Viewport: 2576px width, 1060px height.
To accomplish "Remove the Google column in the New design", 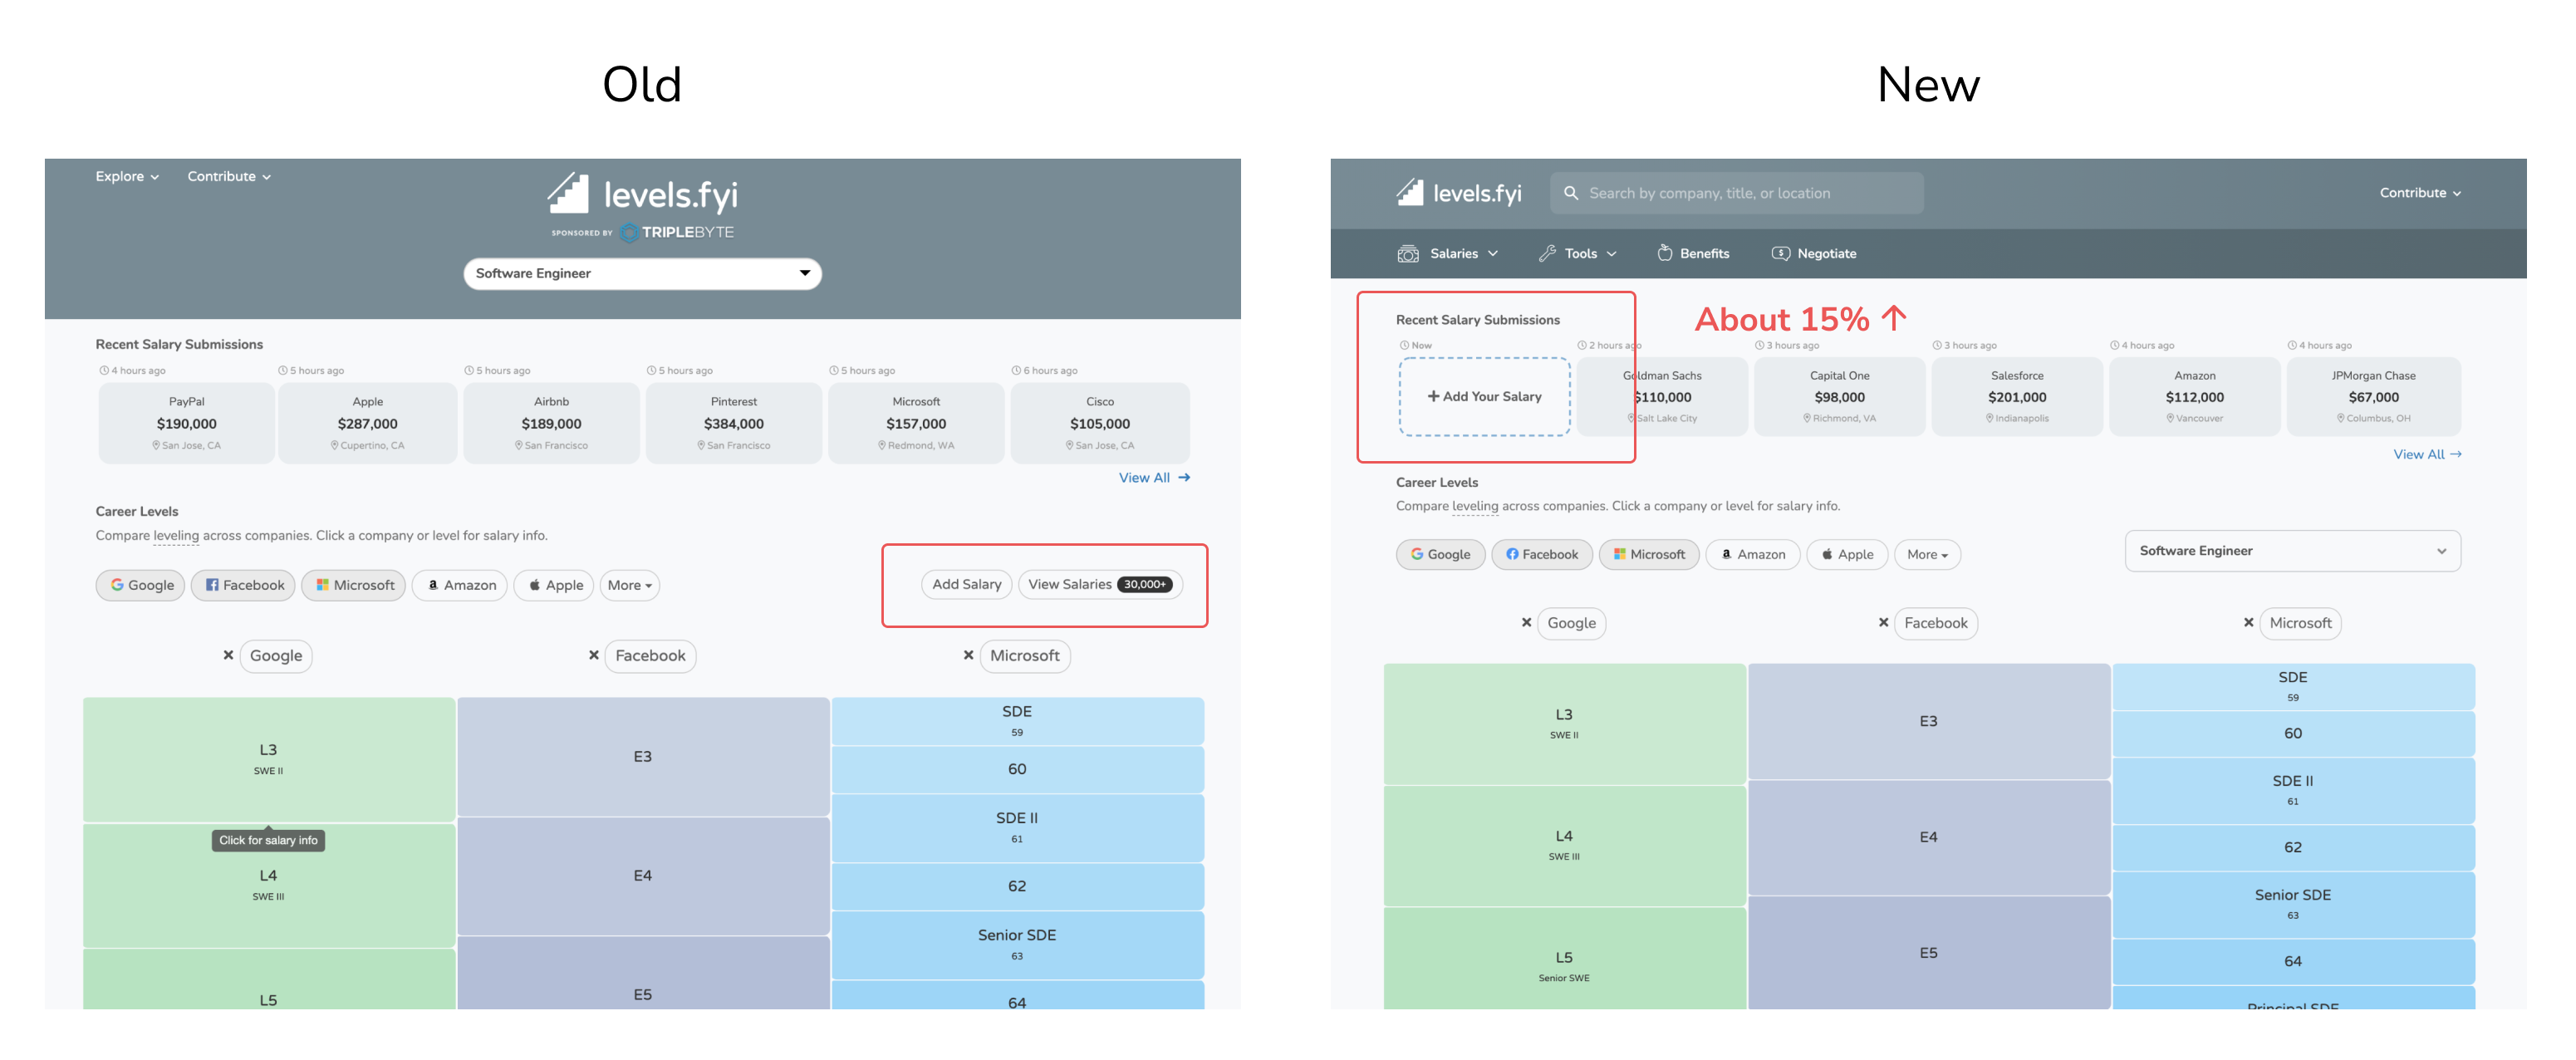I will tap(1526, 623).
